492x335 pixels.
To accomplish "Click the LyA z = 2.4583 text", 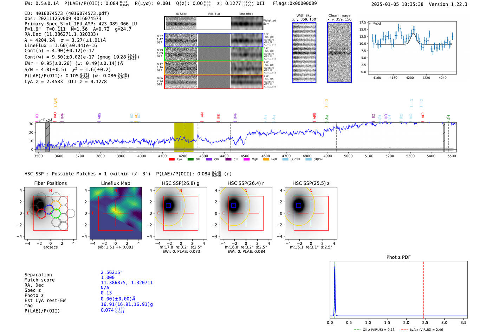I will tap(44, 82).
